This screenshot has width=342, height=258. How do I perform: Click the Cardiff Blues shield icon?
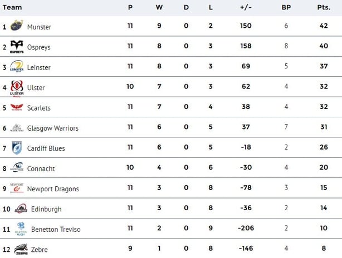pyautogui.click(x=17, y=148)
